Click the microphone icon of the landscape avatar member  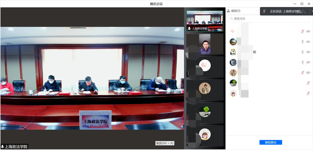pyautogui.click(x=303, y=41)
